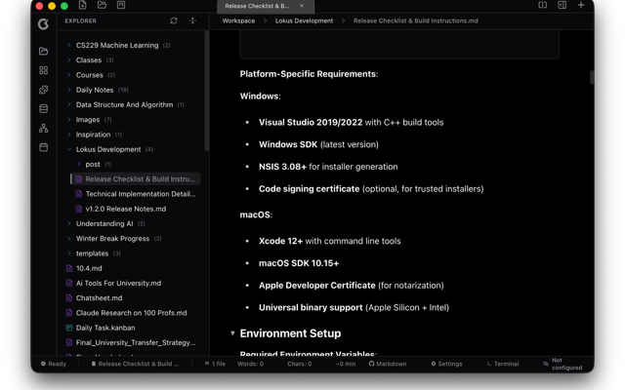The width and height of the screenshot is (625, 390).
Task: Click the canvas layout icon in the title bar
Action: point(121,5)
